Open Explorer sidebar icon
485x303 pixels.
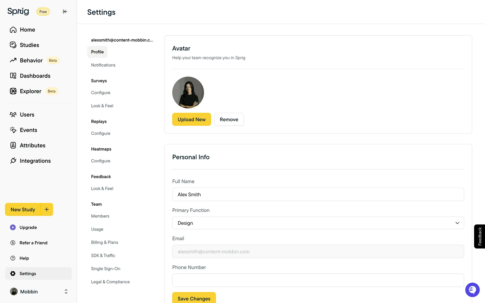click(13, 91)
